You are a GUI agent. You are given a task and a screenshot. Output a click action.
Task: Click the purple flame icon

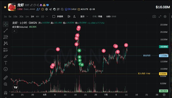click(x=41, y=5)
